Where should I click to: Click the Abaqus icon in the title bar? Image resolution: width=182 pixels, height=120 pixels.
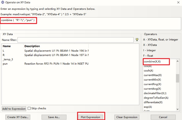(x=3, y=2)
